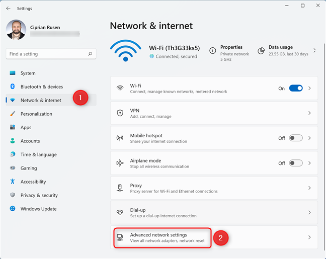Open Wi-Fi network Properties
The width and height of the screenshot is (326, 259).
click(x=230, y=53)
